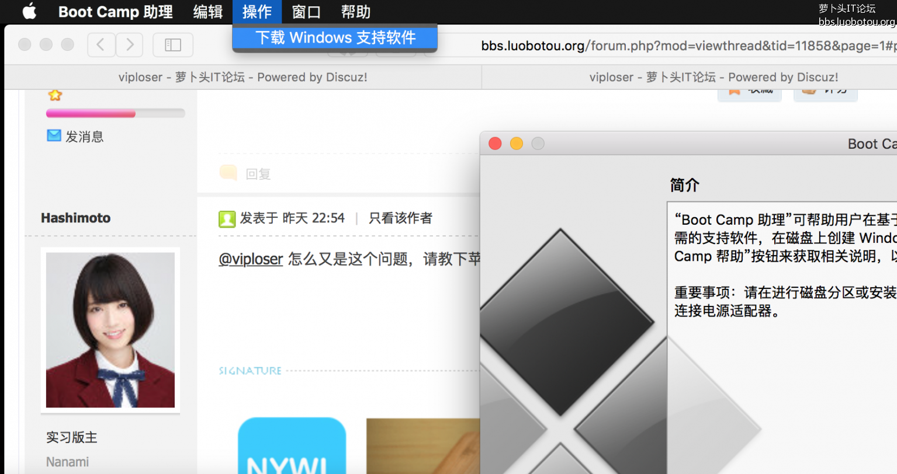The width and height of the screenshot is (897, 474).
Task: Open the @viploser mention link
Action: tap(251, 259)
